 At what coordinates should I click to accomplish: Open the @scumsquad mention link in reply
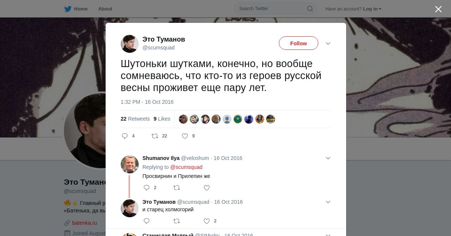[x=186, y=167]
